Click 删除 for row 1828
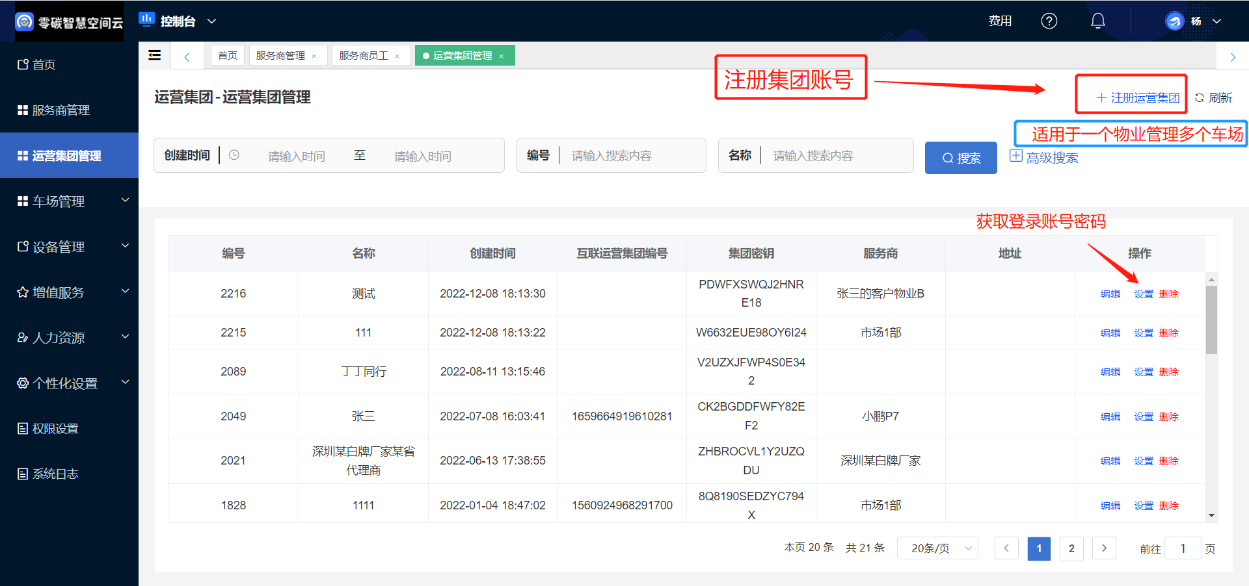Viewport: 1249px width, 586px height. pos(1168,505)
